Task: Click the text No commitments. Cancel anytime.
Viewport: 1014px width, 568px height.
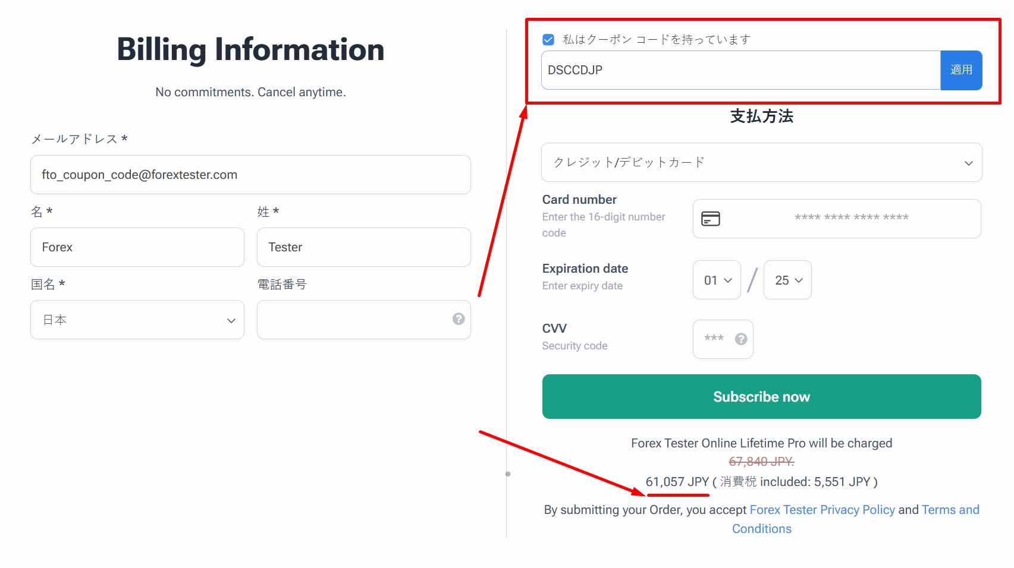Action: [x=250, y=92]
